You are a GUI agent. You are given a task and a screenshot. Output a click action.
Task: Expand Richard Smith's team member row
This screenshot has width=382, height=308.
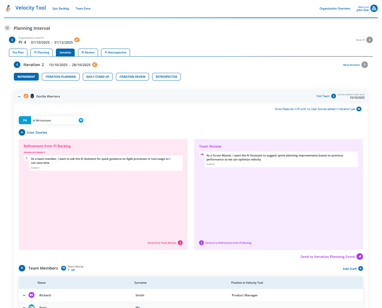point(24,295)
